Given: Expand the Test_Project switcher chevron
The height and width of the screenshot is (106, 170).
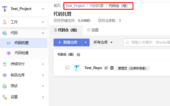Looking at the screenshot, I should pos(43,9).
